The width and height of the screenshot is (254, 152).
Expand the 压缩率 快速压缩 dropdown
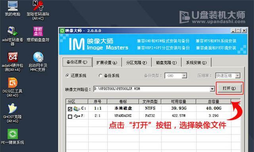point(238,76)
